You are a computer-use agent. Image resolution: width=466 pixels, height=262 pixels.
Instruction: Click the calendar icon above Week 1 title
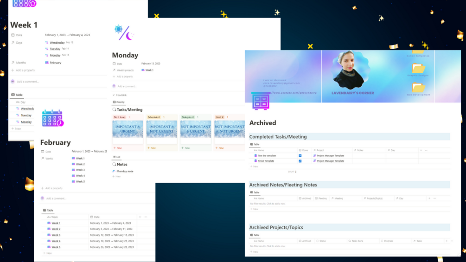[x=25, y=4]
